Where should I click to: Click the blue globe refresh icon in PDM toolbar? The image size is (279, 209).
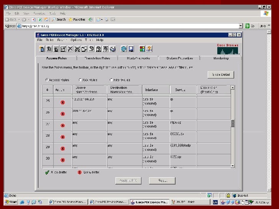click(x=124, y=49)
